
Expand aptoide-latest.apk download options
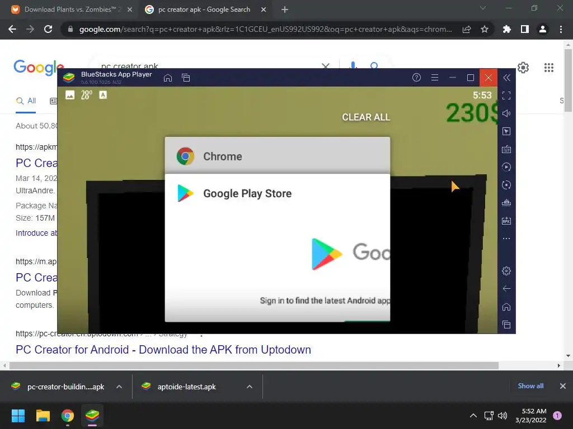pos(250,387)
